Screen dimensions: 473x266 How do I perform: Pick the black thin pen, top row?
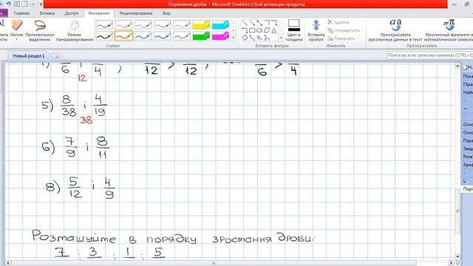[104, 24]
